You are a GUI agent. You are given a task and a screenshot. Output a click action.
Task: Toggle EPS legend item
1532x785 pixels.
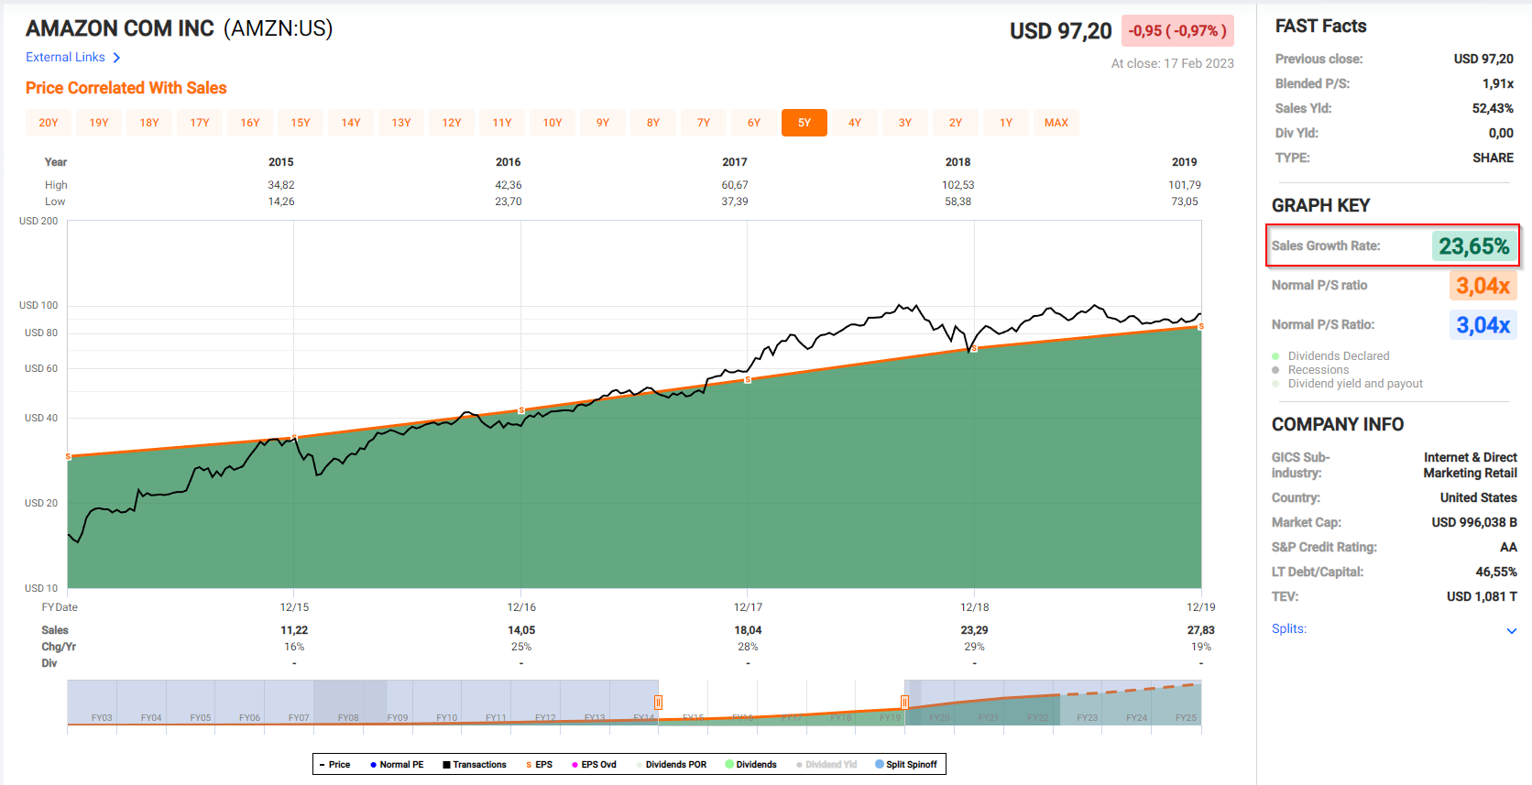[x=539, y=764]
